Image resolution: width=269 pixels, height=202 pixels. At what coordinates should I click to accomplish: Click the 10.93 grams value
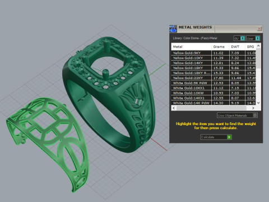click(x=218, y=93)
